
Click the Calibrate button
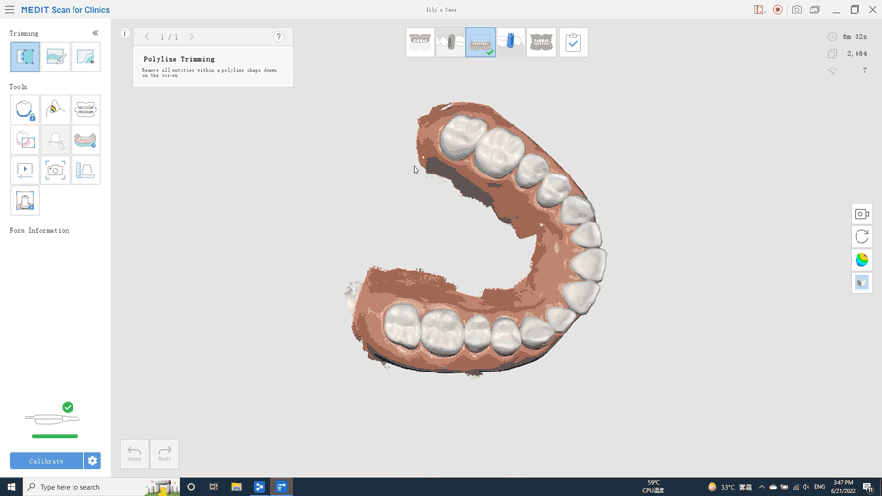(x=46, y=461)
